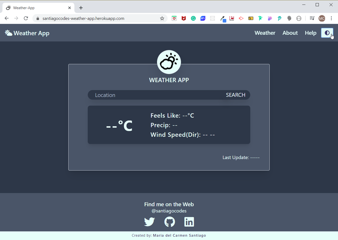Select the About menu item
Viewport: 338px width, 240px height.
(290, 33)
